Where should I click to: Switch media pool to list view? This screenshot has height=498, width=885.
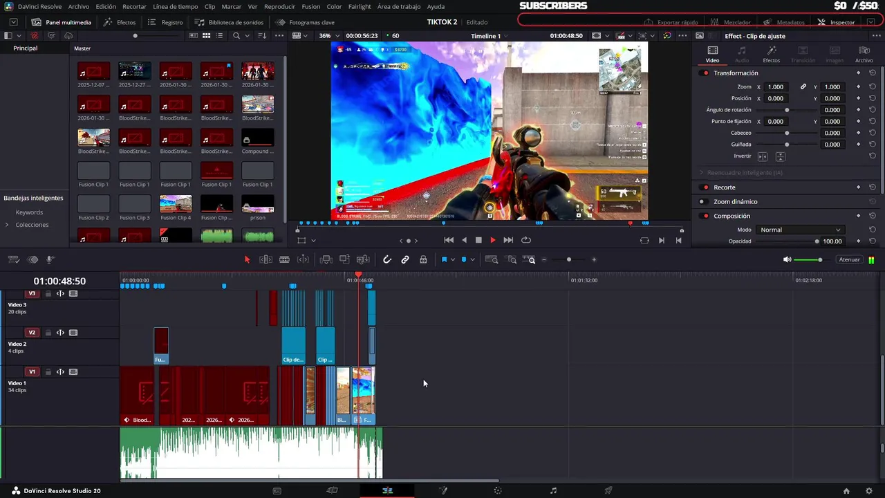tap(220, 35)
